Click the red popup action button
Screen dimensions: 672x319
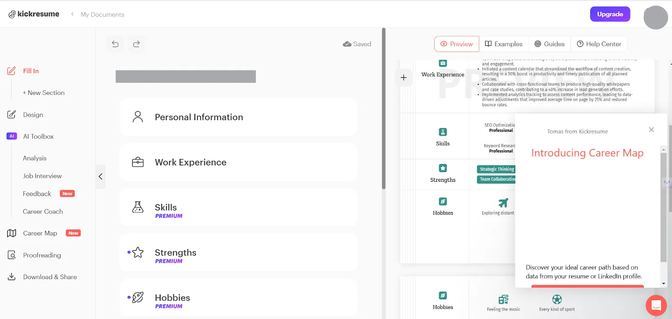tap(587, 286)
